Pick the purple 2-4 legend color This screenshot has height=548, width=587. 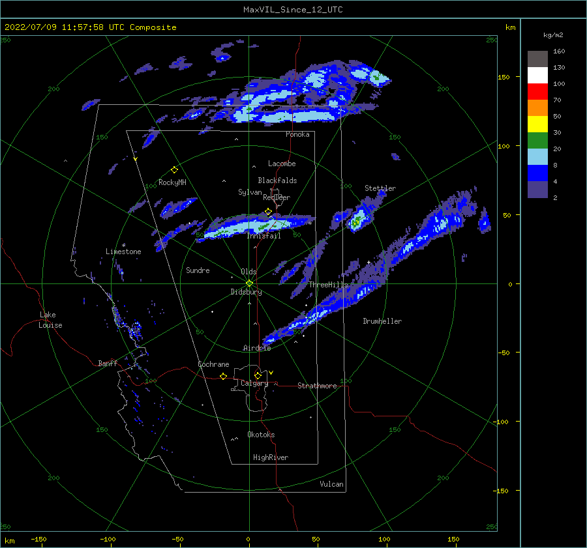tap(537, 189)
